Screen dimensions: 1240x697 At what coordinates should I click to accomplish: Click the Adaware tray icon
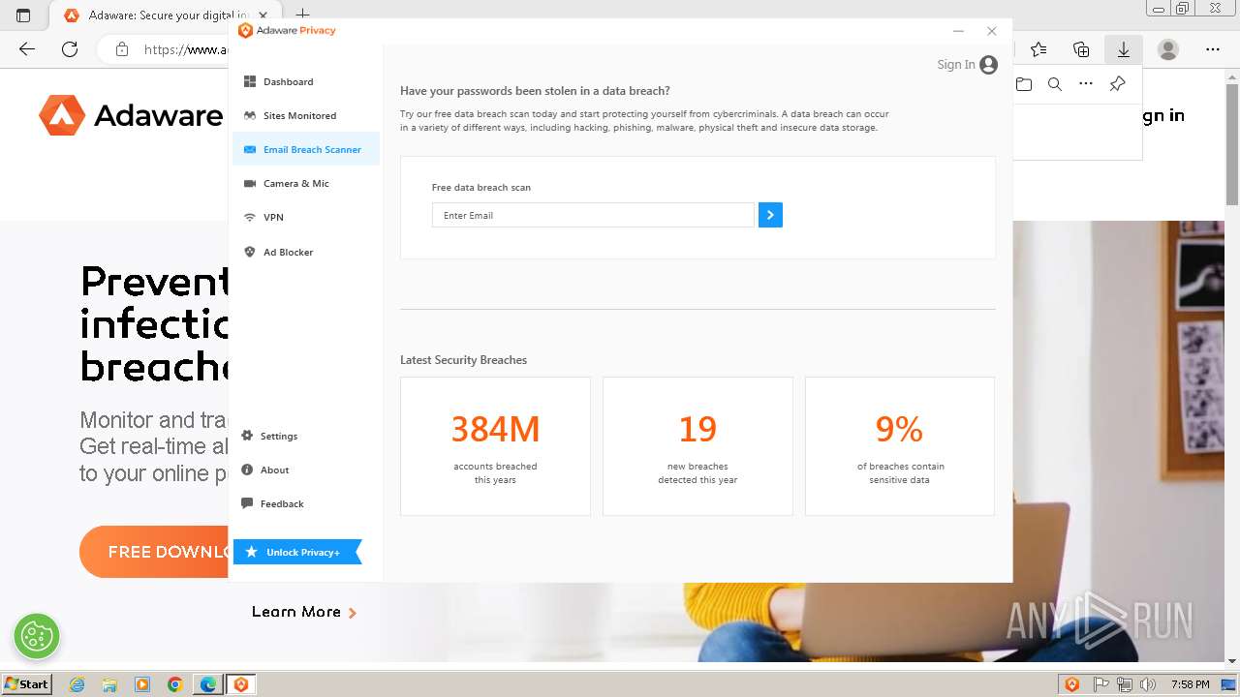1072,684
